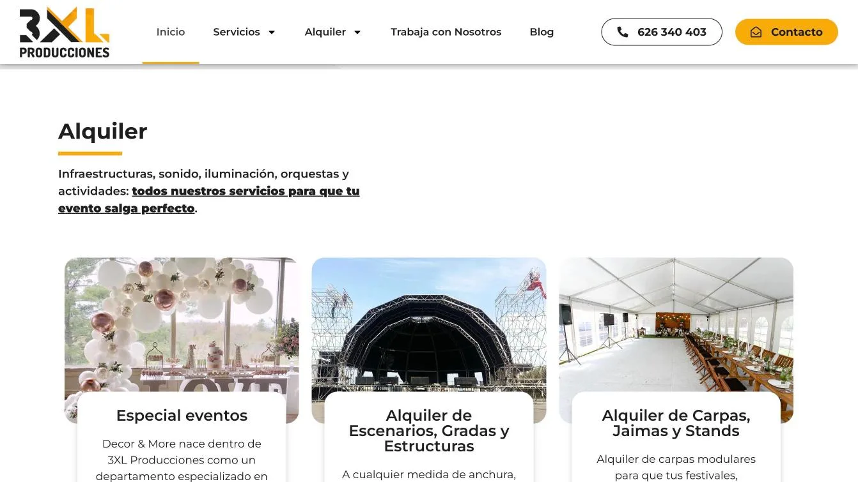The width and height of the screenshot is (858, 482).
Task: Select 'Alquiler de Carpas, Jaimas y Stands' title
Action: (x=676, y=423)
